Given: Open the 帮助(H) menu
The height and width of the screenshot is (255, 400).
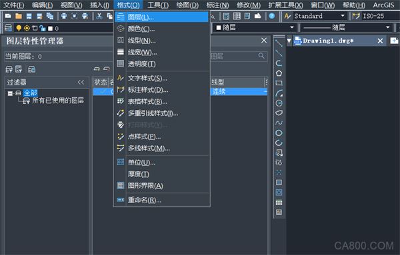Looking at the screenshot, I should pyautogui.click(x=354, y=5).
